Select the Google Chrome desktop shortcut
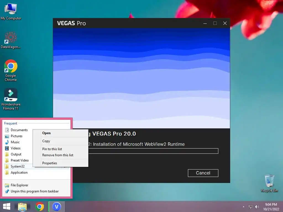The width and height of the screenshot is (283, 212). point(11,70)
